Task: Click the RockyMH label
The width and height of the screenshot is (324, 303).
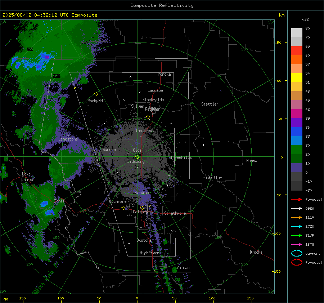Action: tap(95, 101)
